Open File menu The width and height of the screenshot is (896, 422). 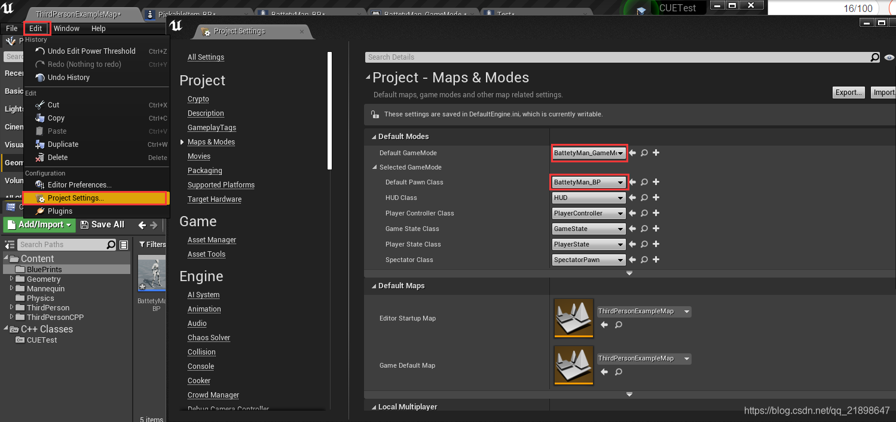[12, 28]
